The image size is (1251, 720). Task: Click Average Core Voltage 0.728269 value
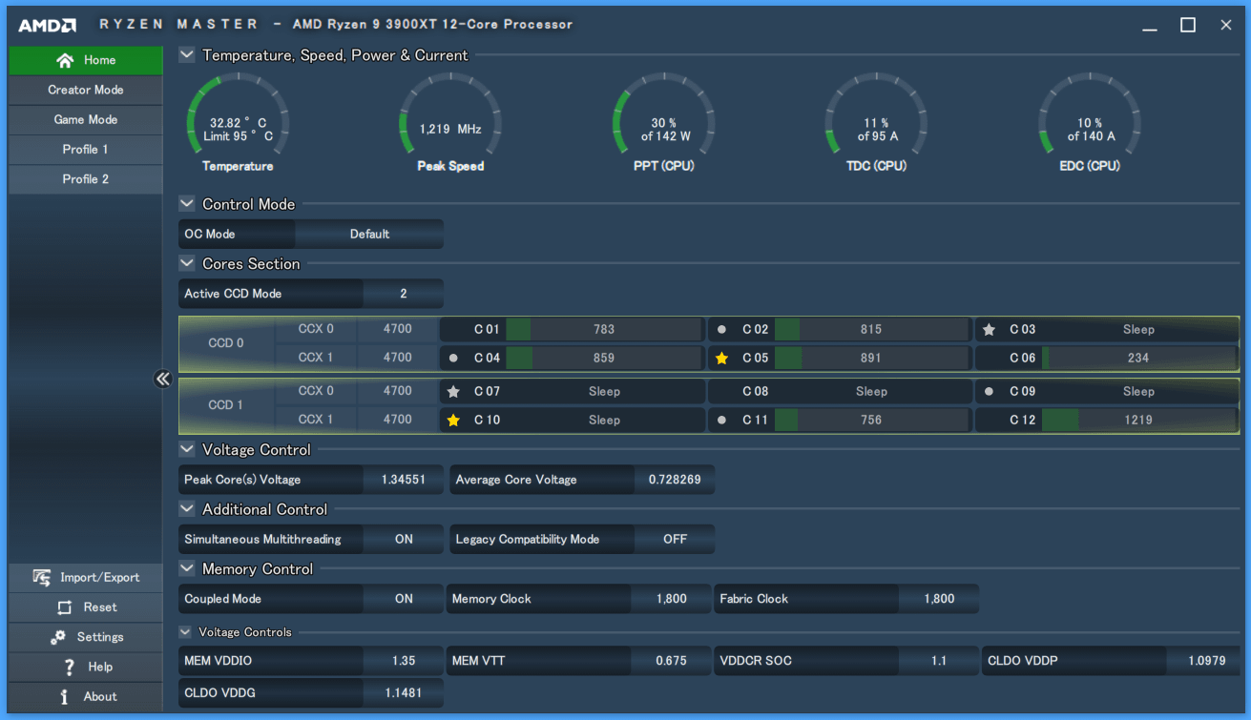pyautogui.click(x=675, y=480)
